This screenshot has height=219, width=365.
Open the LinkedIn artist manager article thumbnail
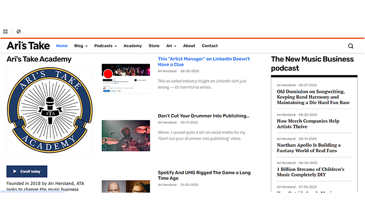[x=126, y=79]
